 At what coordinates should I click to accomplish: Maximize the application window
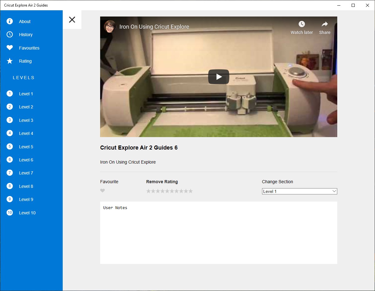353,5
